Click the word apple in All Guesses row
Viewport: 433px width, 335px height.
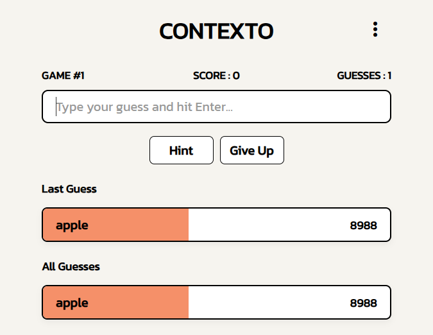72,304
